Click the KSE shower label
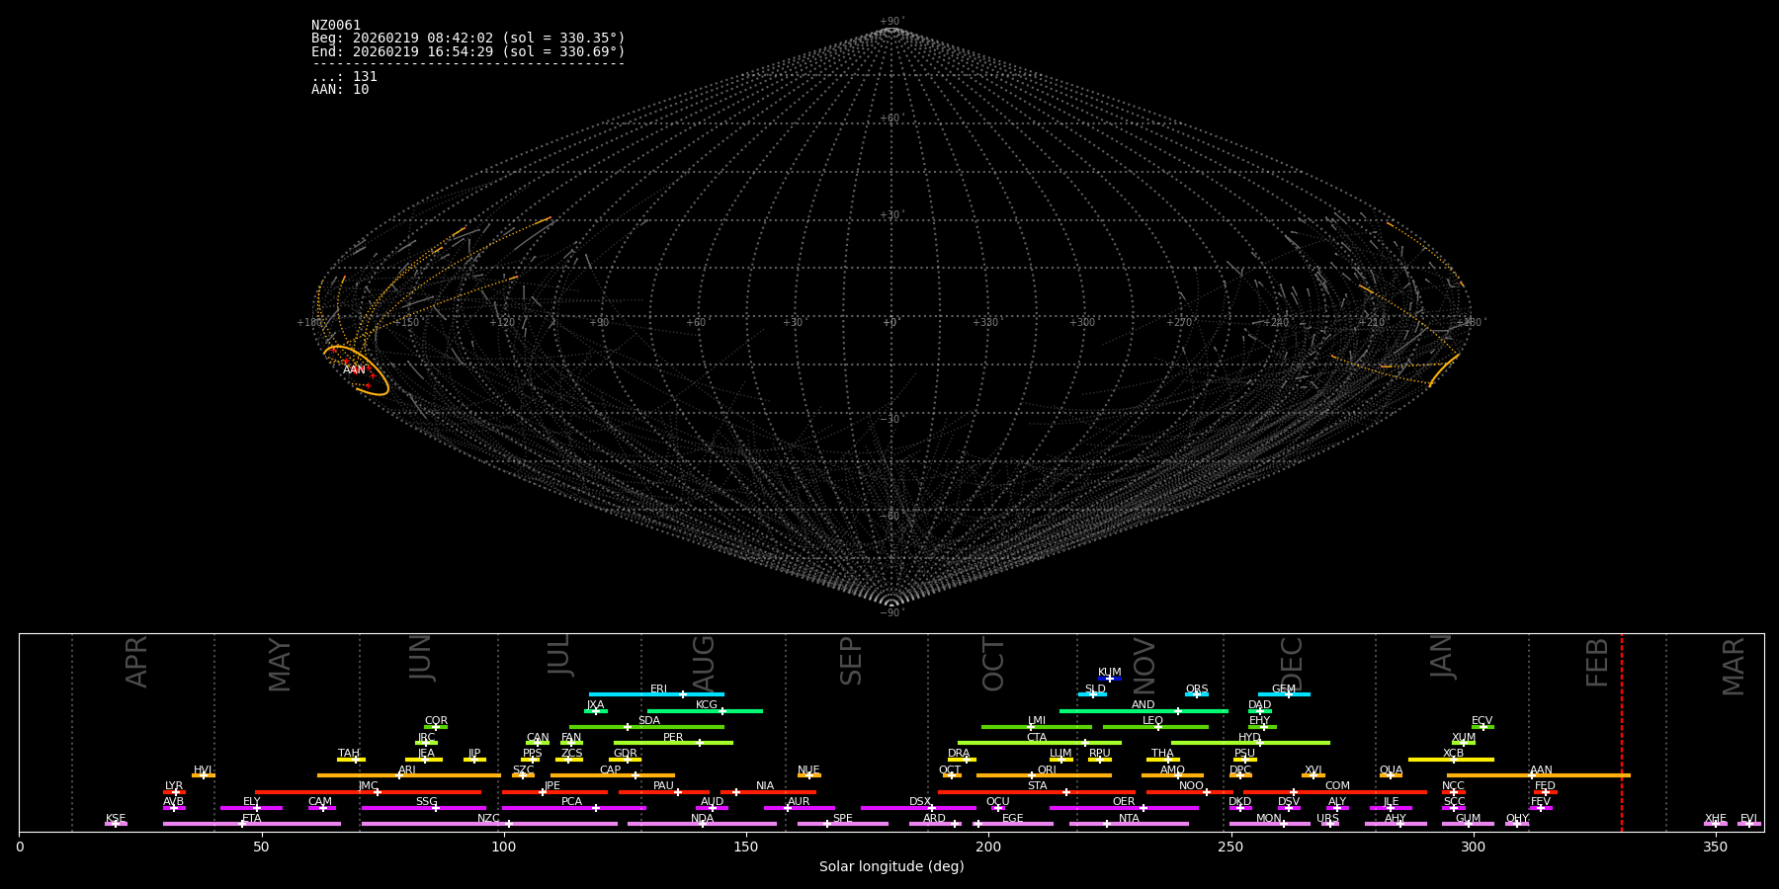This screenshot has height=889, width=1779. 116,819
